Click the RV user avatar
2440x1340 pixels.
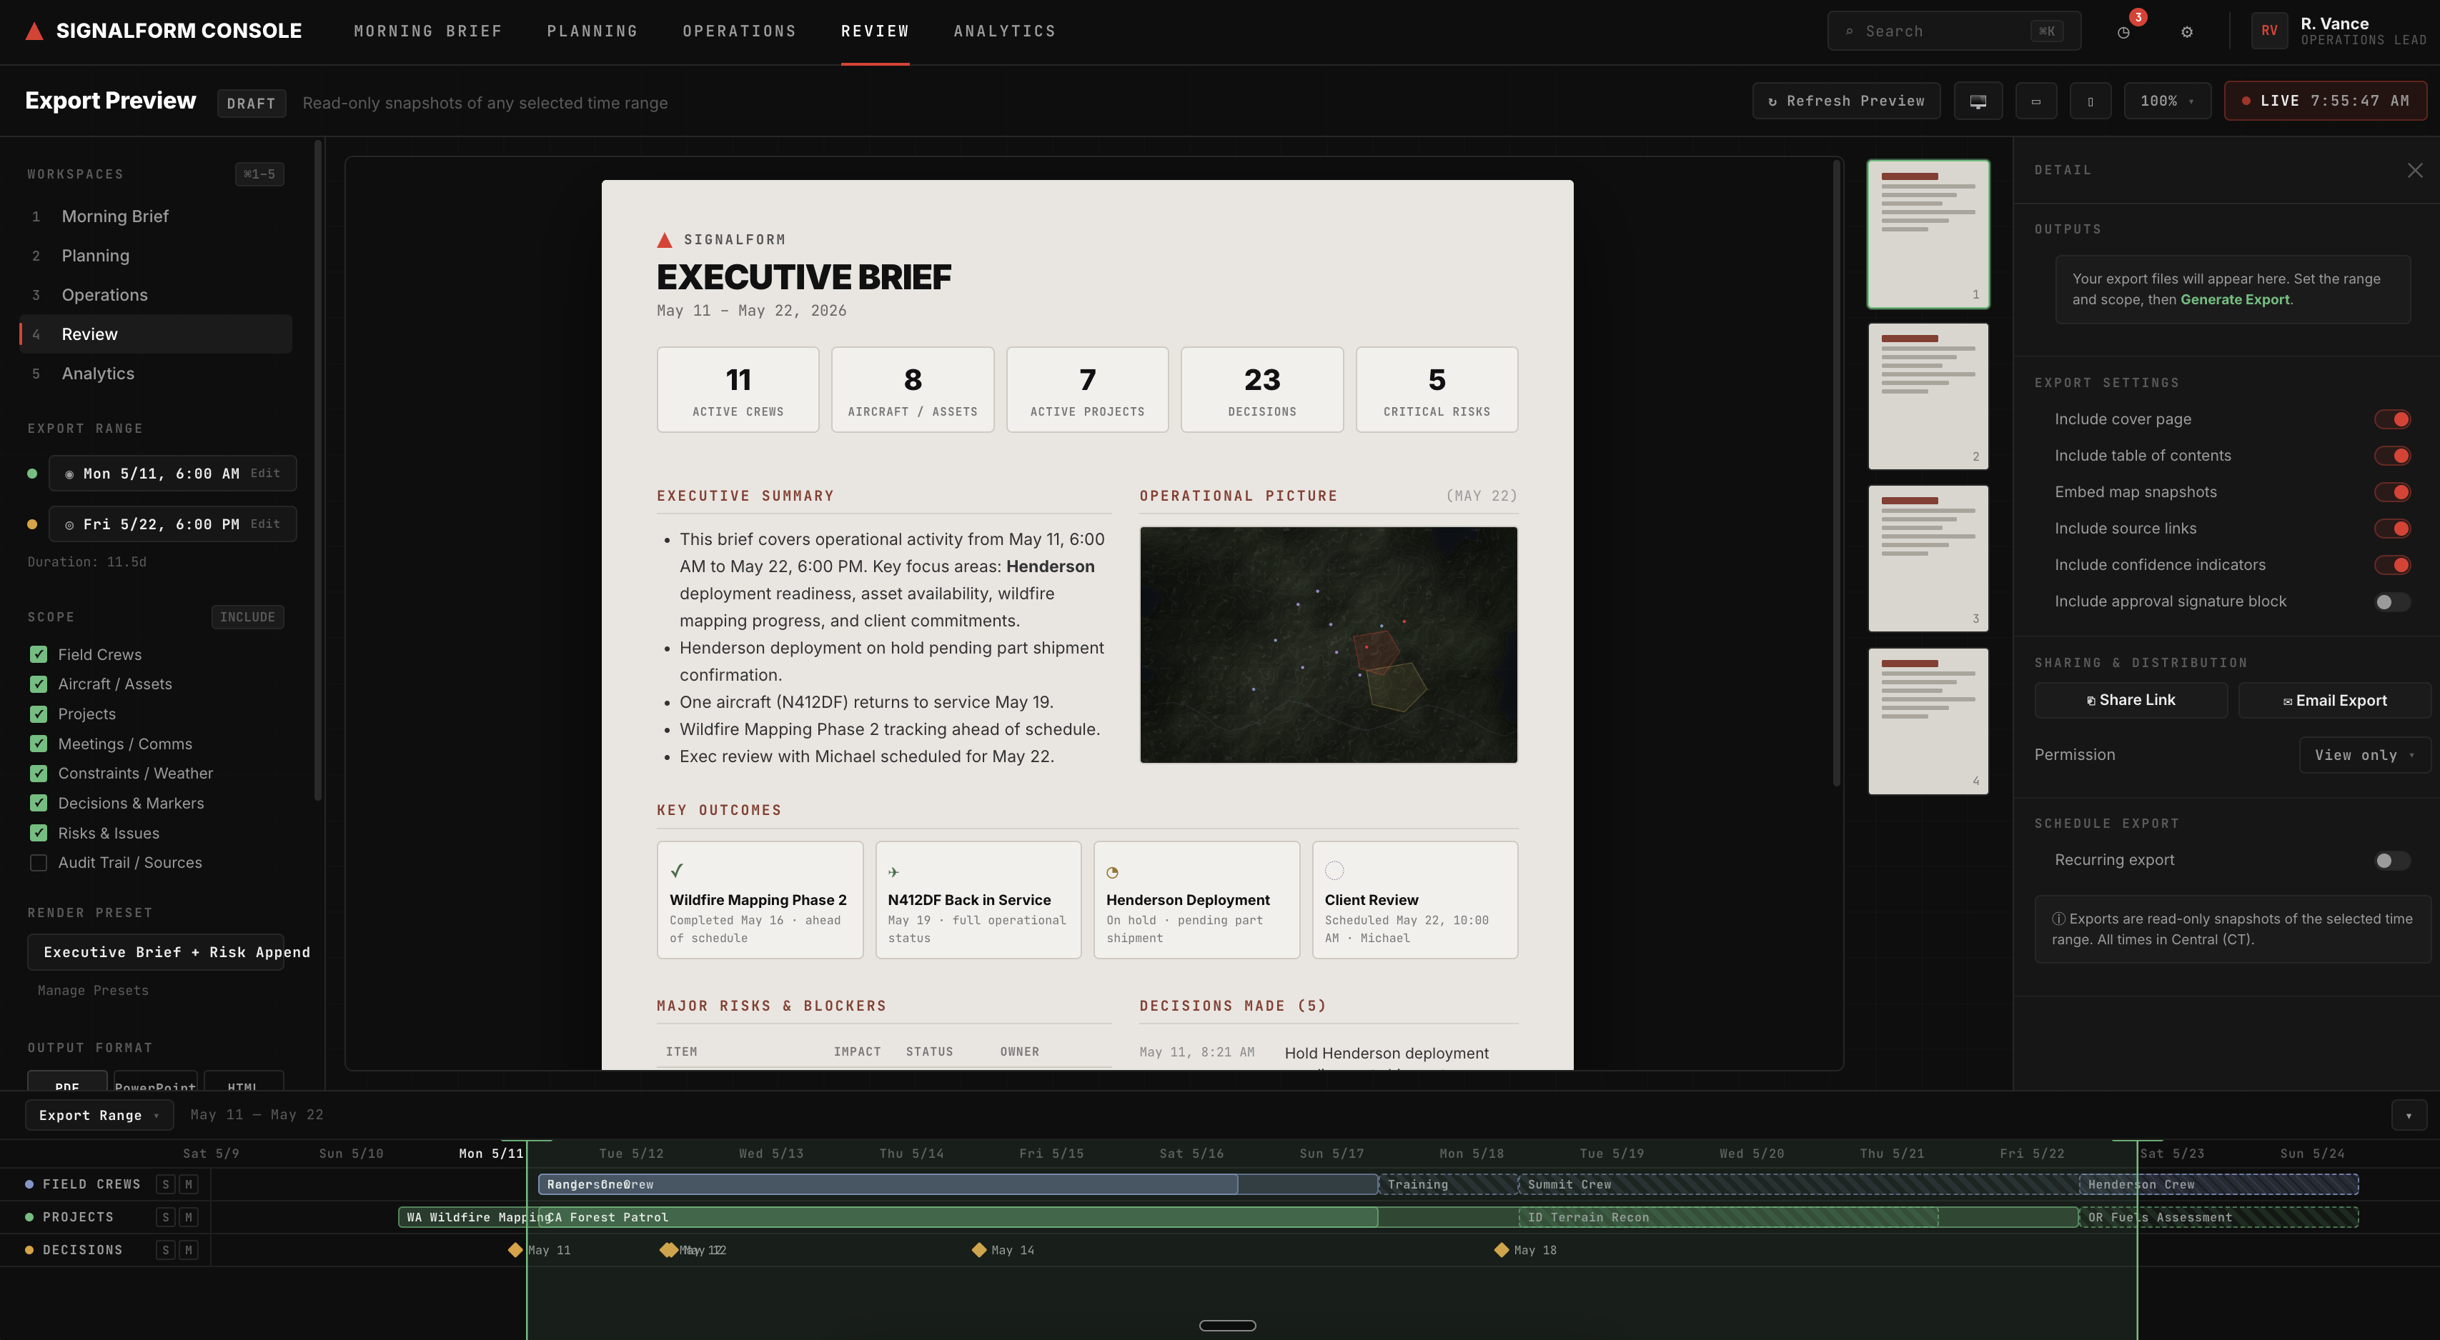coord(2269,31)
